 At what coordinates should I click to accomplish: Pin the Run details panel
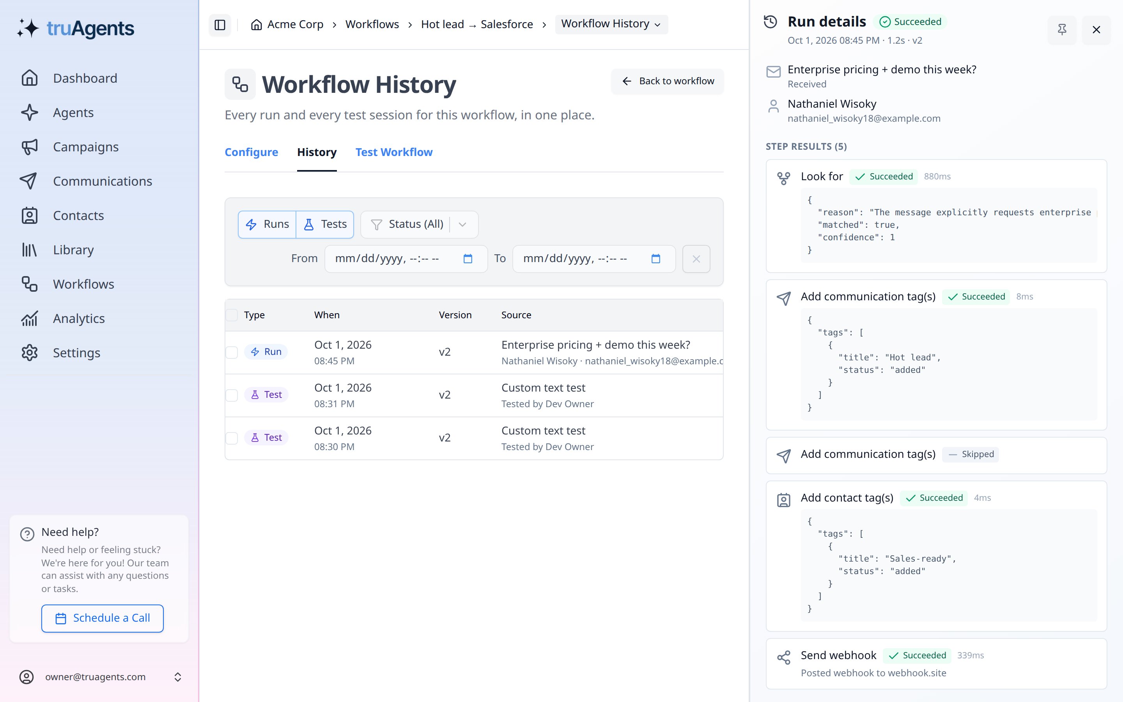tap(1062, 30)
